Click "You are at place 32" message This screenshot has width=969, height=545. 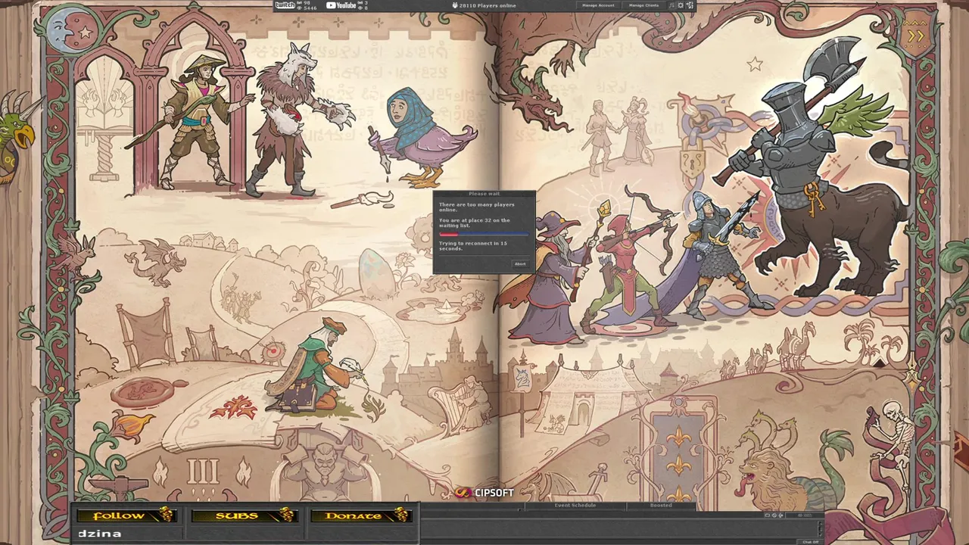coord(475,223)
